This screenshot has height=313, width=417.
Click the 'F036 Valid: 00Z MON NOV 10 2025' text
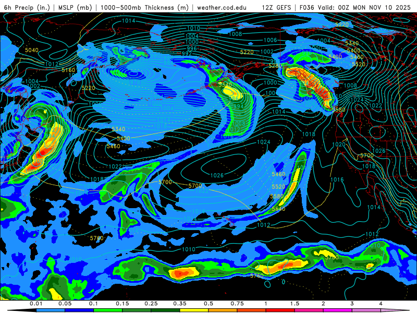coord(355,7)
